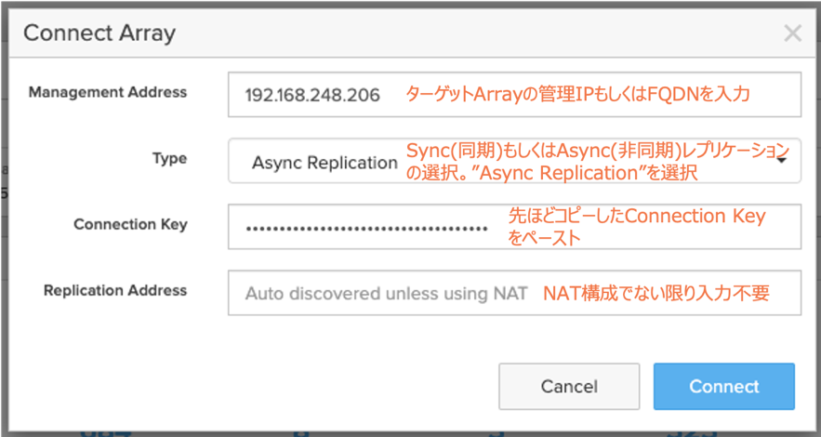Click the 192.168.248.206 IP address text
821x437 pixels.
[x=312, y=96]
